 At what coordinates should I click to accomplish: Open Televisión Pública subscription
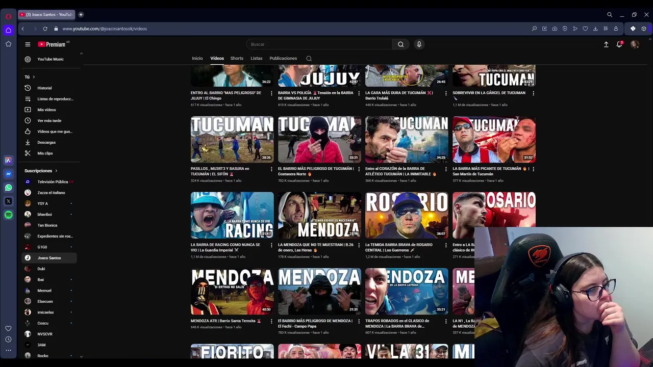pos(49,181)
